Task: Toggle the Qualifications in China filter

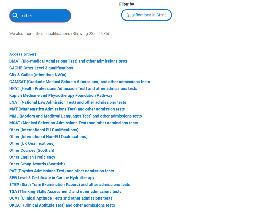Action: pyautogui.click(x=146, y=15)
